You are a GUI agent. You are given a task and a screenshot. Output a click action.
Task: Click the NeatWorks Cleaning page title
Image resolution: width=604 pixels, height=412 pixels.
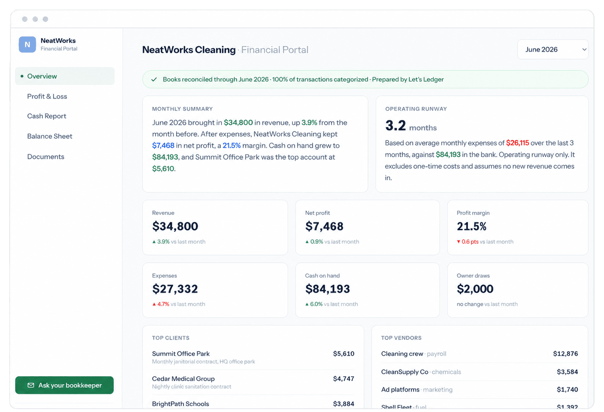189,50
